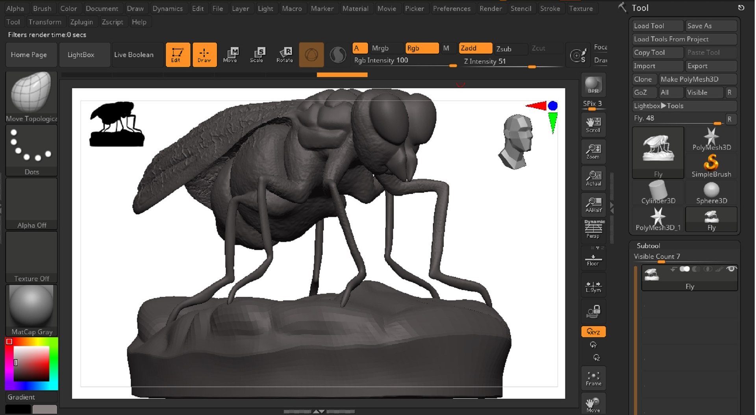Click Make PolyMesh3D button

point(698,79)
